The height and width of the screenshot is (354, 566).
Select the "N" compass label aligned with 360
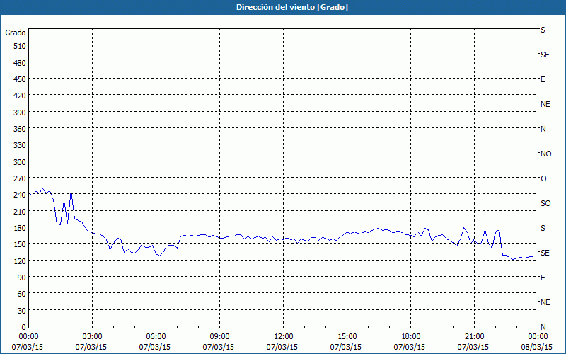543,129
